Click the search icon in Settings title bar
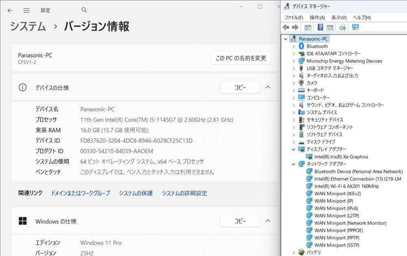Image resolution: width=407 pixels, height=256 pixels. point(84,10)
